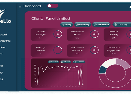The width and height of the screenshot is (131, 95).
Task: Open Scheduler in the left sidebar
Action: pos(3,47)
